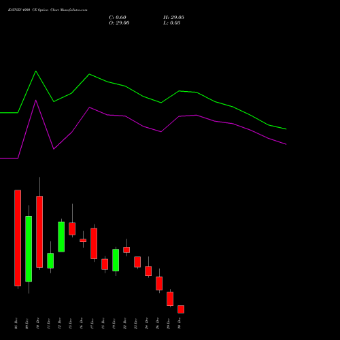The width and height of the screenshot is (340, 340).
Task: Click the close value C: 0.60
Action: tap(118, 18)
